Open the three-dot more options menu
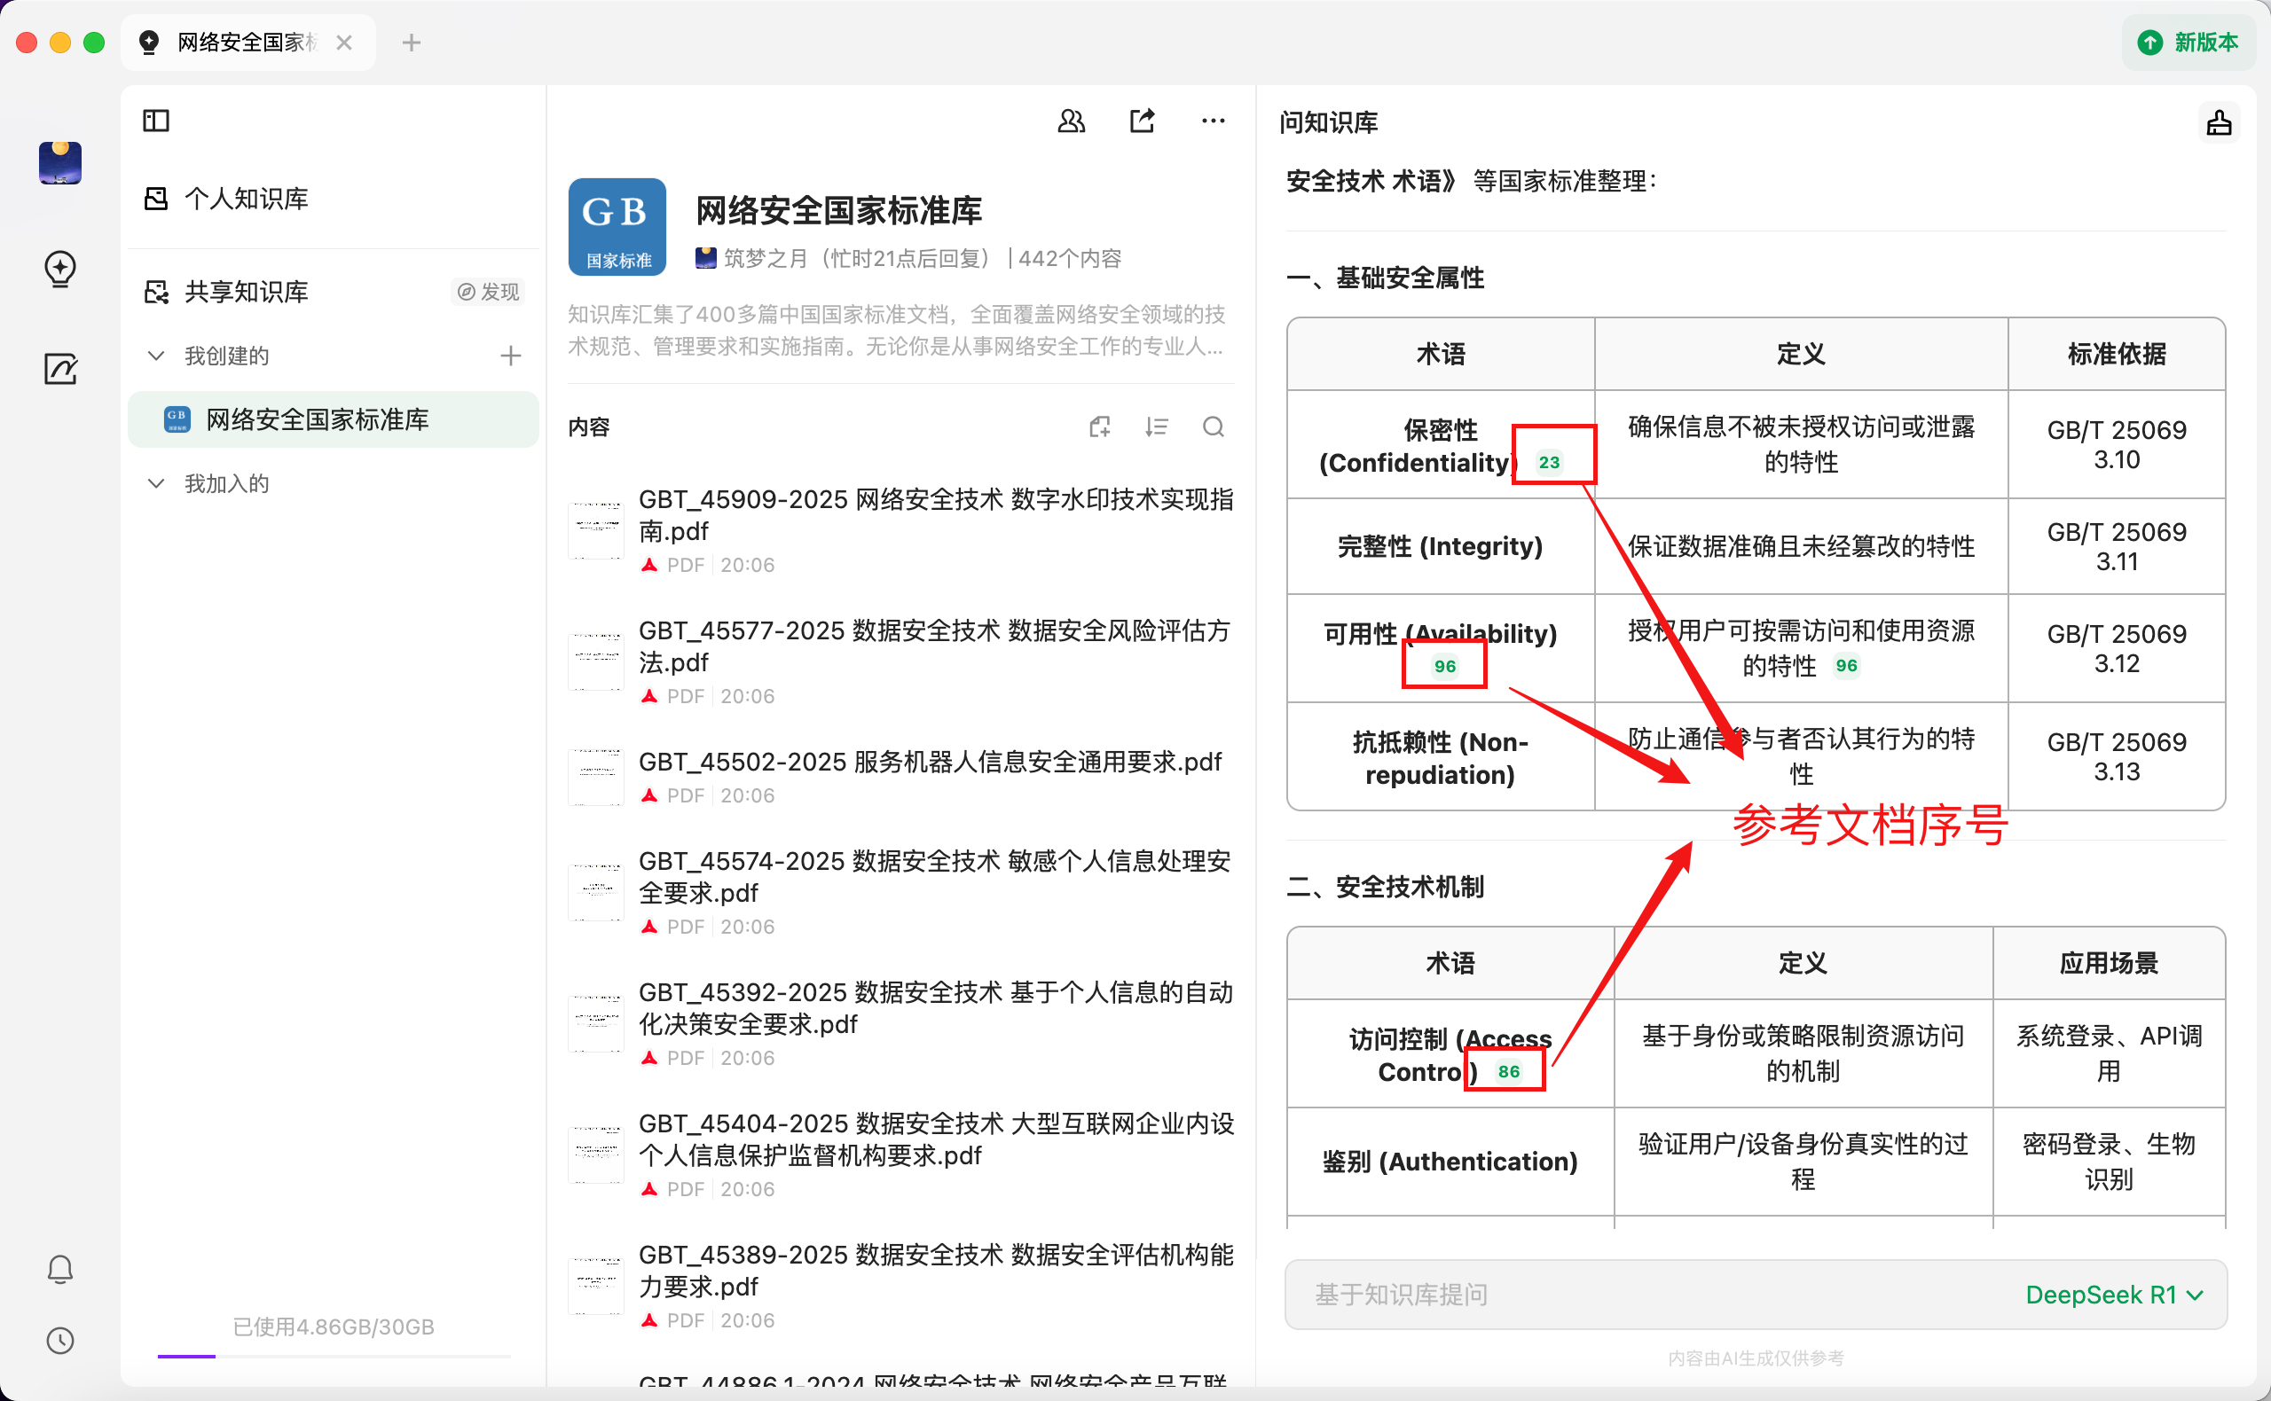The image size is (2271, 1401). click(1213, 121)
